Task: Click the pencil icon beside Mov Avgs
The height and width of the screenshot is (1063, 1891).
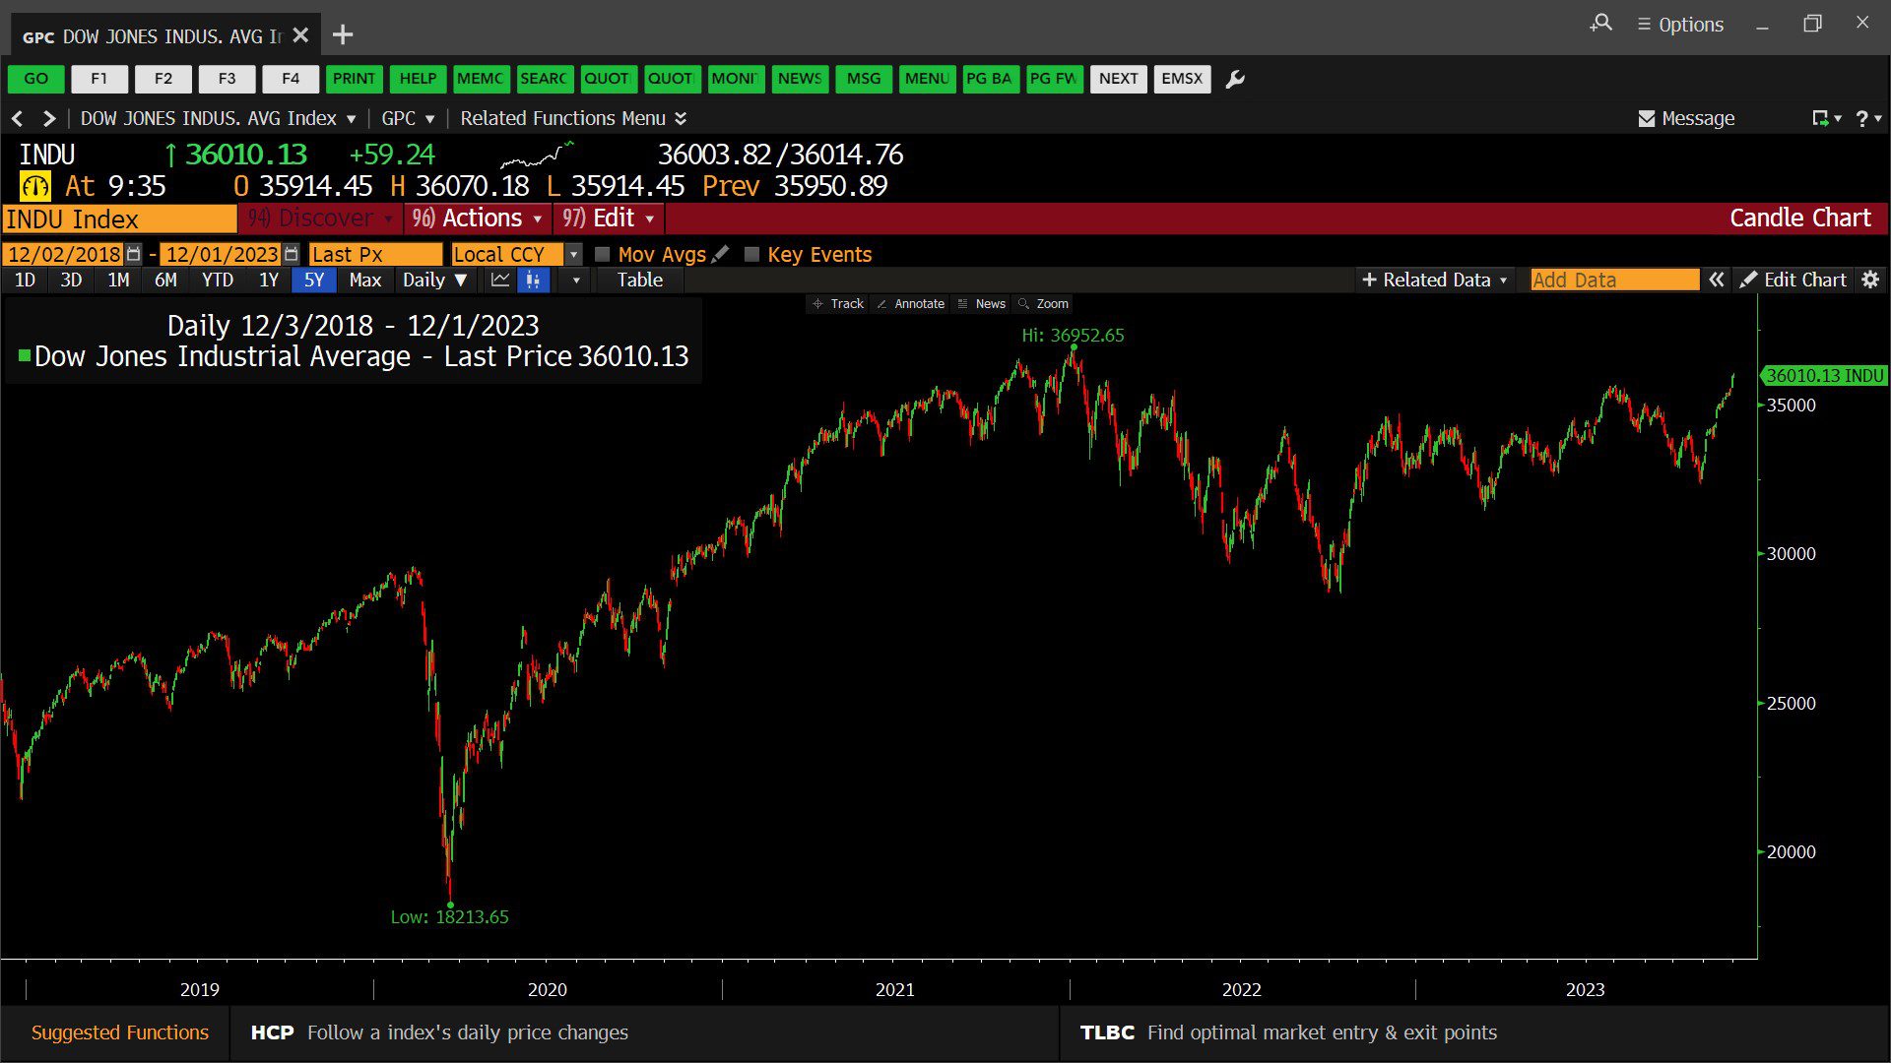Action: click(x=721, y=254)
